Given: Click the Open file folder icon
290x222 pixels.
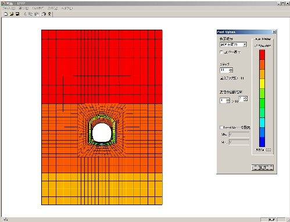Looking at the screenshot, I should click(x=12, y=14).
